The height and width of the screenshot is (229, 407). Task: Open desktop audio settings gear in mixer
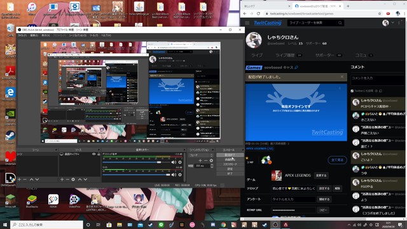click(180, 162)
